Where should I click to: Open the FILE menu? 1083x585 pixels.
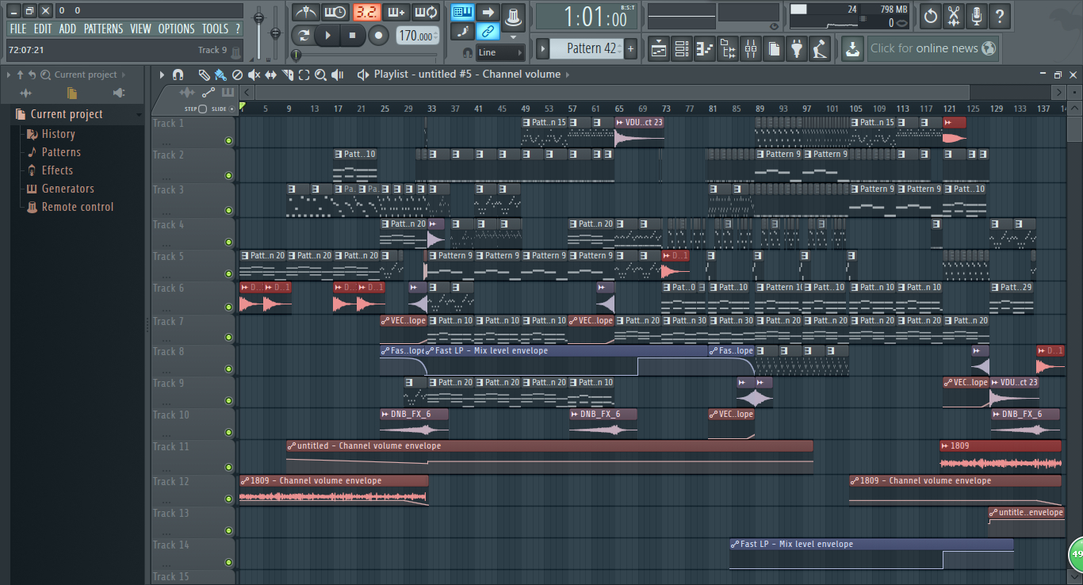coord(17,29)
